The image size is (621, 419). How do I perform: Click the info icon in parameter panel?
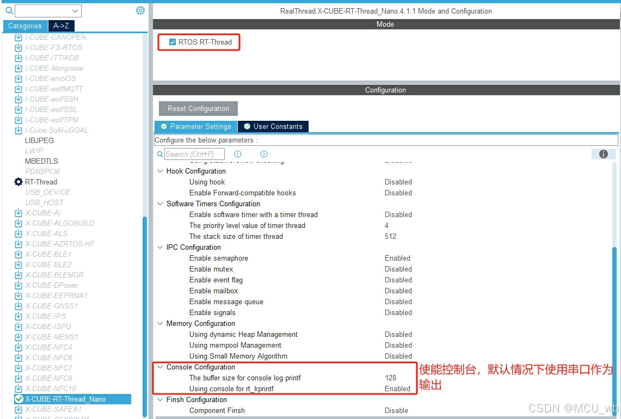[x=603, y=154]
